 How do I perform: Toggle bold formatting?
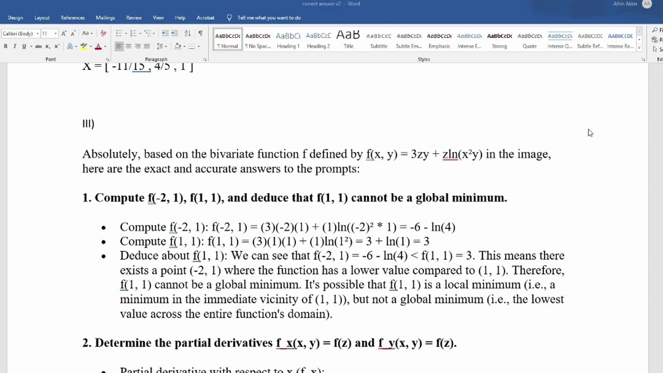(x=6, y=47)
